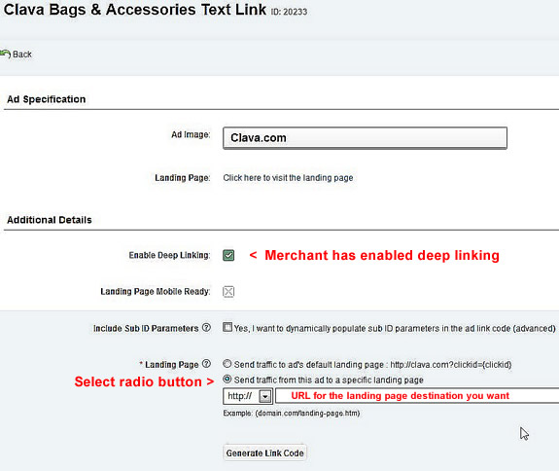The image size is (559, 471).
Task: Open help icon next to Landing Page label
Action: point(206,364)
